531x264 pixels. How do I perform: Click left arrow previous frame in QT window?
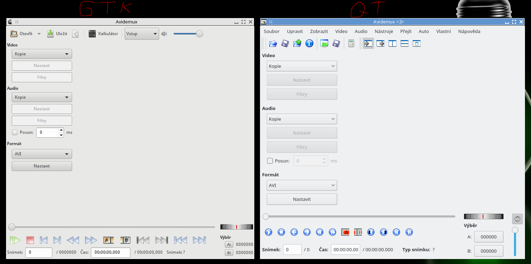tap(294, 232)
